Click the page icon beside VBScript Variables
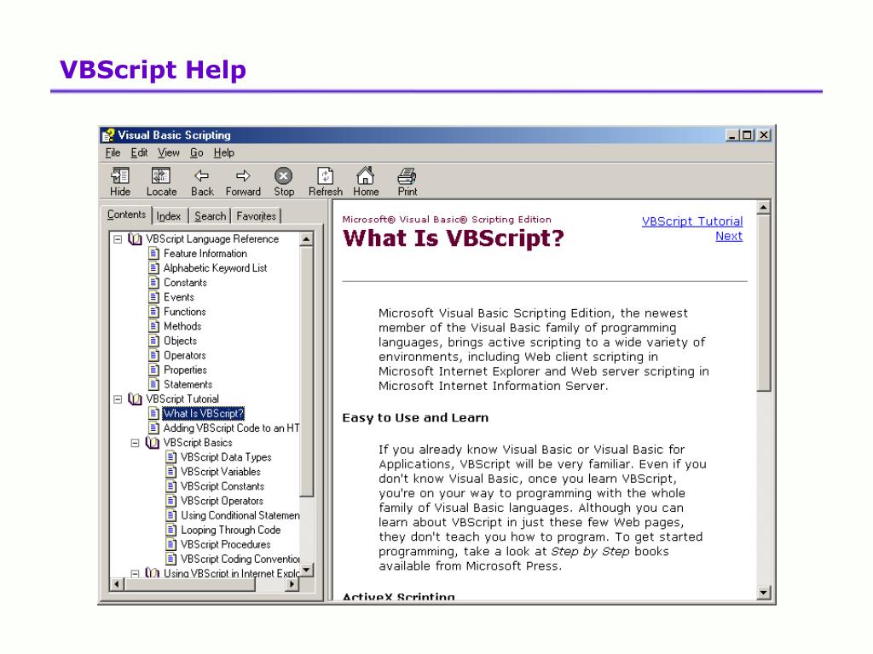This screenshot has height=654, width=873. point(171,472)
